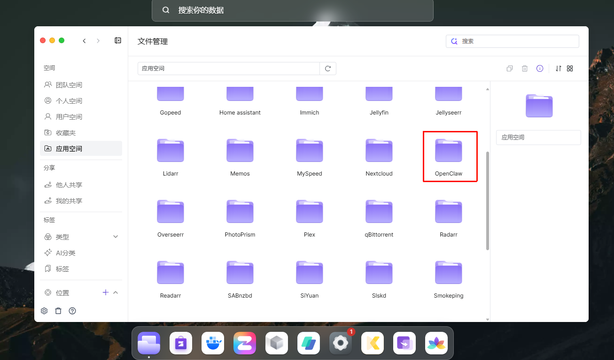
Task: Toggle the info details panel icon
Action: pyautogui.click(x=540, y=69)
